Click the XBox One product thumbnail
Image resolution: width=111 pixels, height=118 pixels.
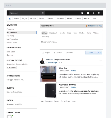48,74
